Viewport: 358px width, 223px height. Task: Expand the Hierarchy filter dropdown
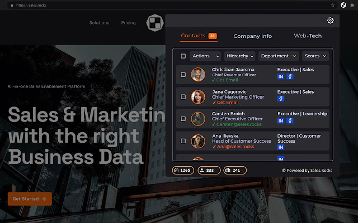click(x=239, y=56)
